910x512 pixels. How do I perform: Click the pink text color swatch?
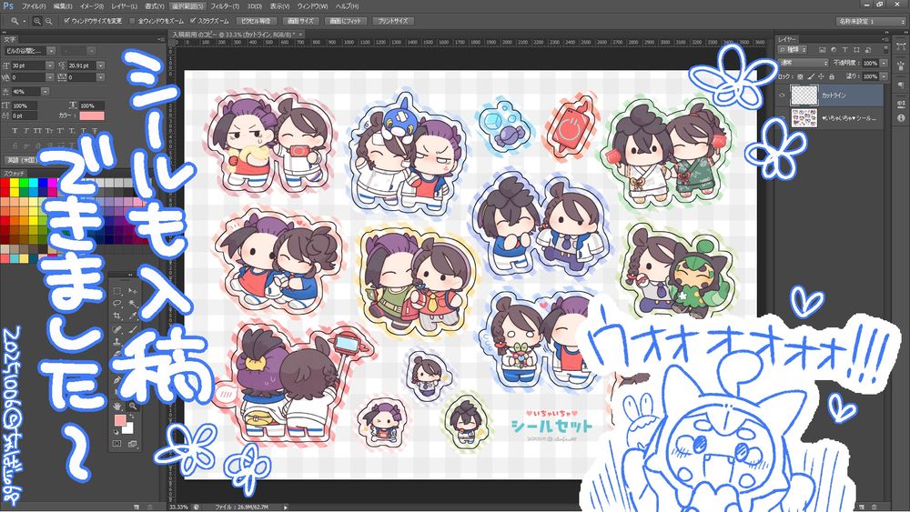[92, 116]
